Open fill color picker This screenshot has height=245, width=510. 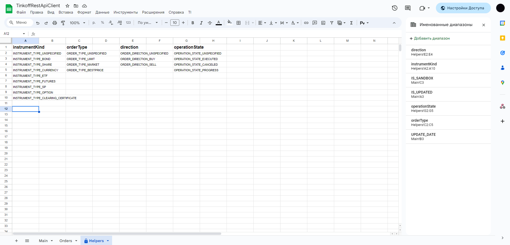(x=229, y=22)
